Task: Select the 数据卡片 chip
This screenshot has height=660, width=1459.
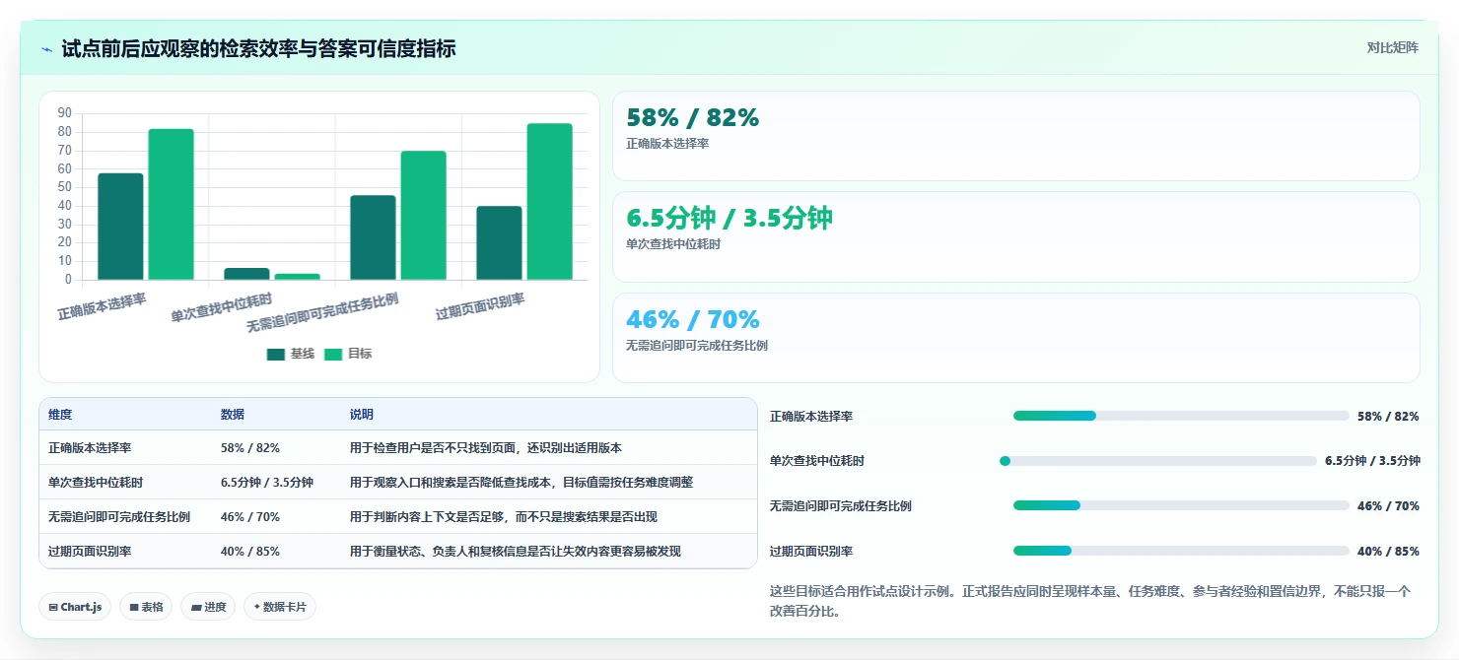Action: (280, 607)
